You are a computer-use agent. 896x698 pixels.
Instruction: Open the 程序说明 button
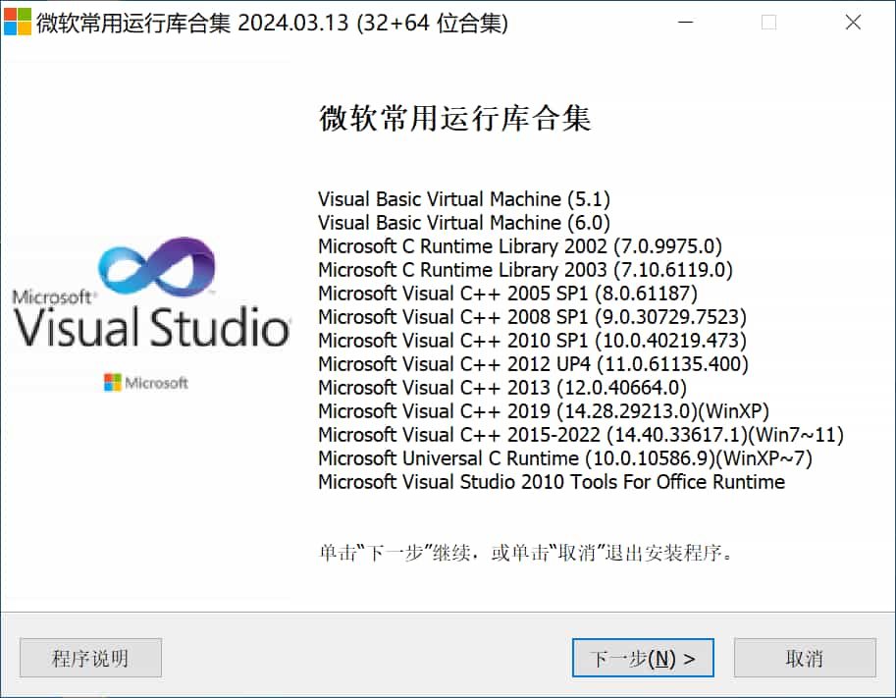pos(91,658)
